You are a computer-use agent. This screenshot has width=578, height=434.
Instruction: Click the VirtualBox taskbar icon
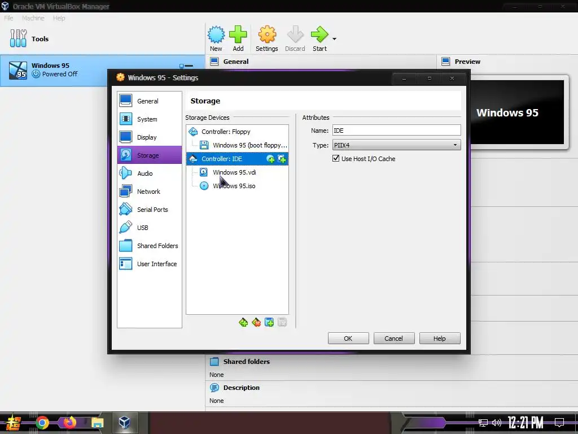[x=124, y=423]
